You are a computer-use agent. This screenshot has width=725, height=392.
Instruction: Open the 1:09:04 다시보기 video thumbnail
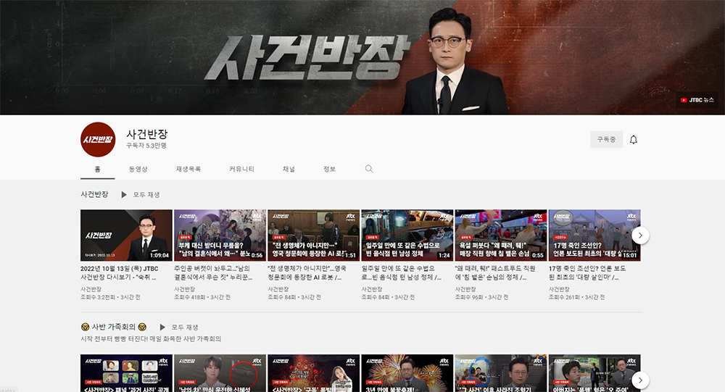[126, 235]
